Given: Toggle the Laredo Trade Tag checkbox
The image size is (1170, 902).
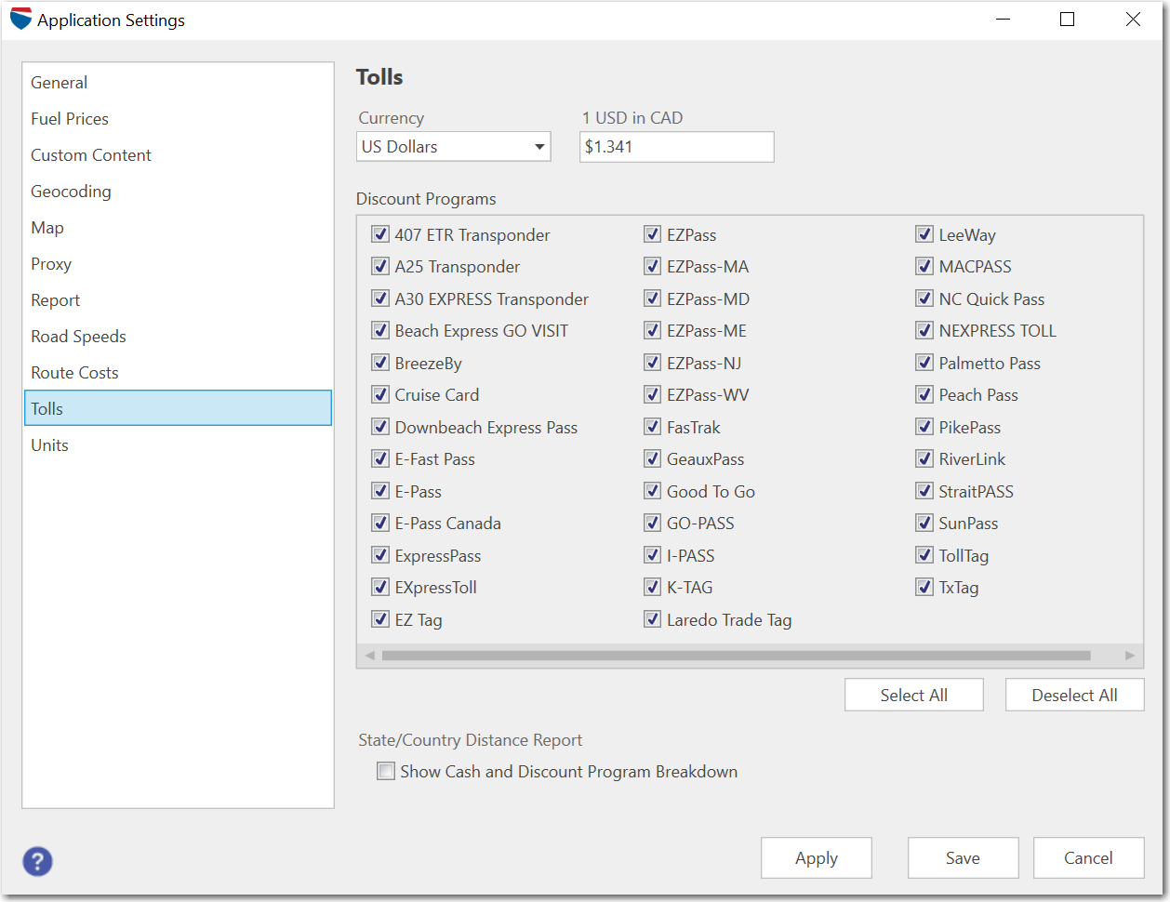Looking at the screenshot, I should pos(653,619).
